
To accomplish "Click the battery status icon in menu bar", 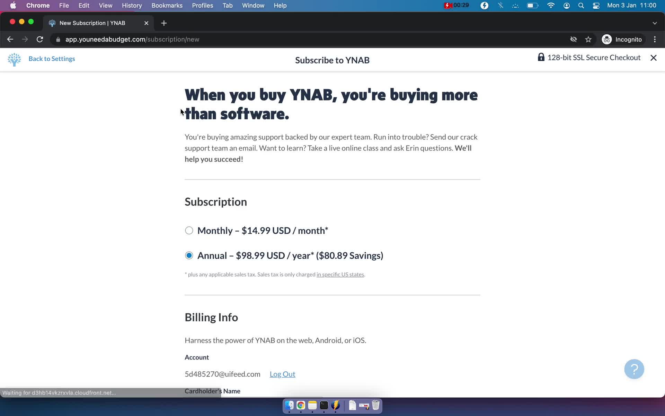I will point(532,5).
